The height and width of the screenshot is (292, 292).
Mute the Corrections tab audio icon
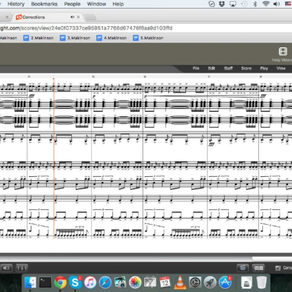pyautogui.click(x=72, y=17)
